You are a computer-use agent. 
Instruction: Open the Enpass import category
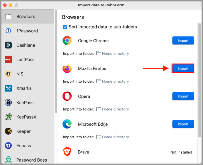coord(28,145)
